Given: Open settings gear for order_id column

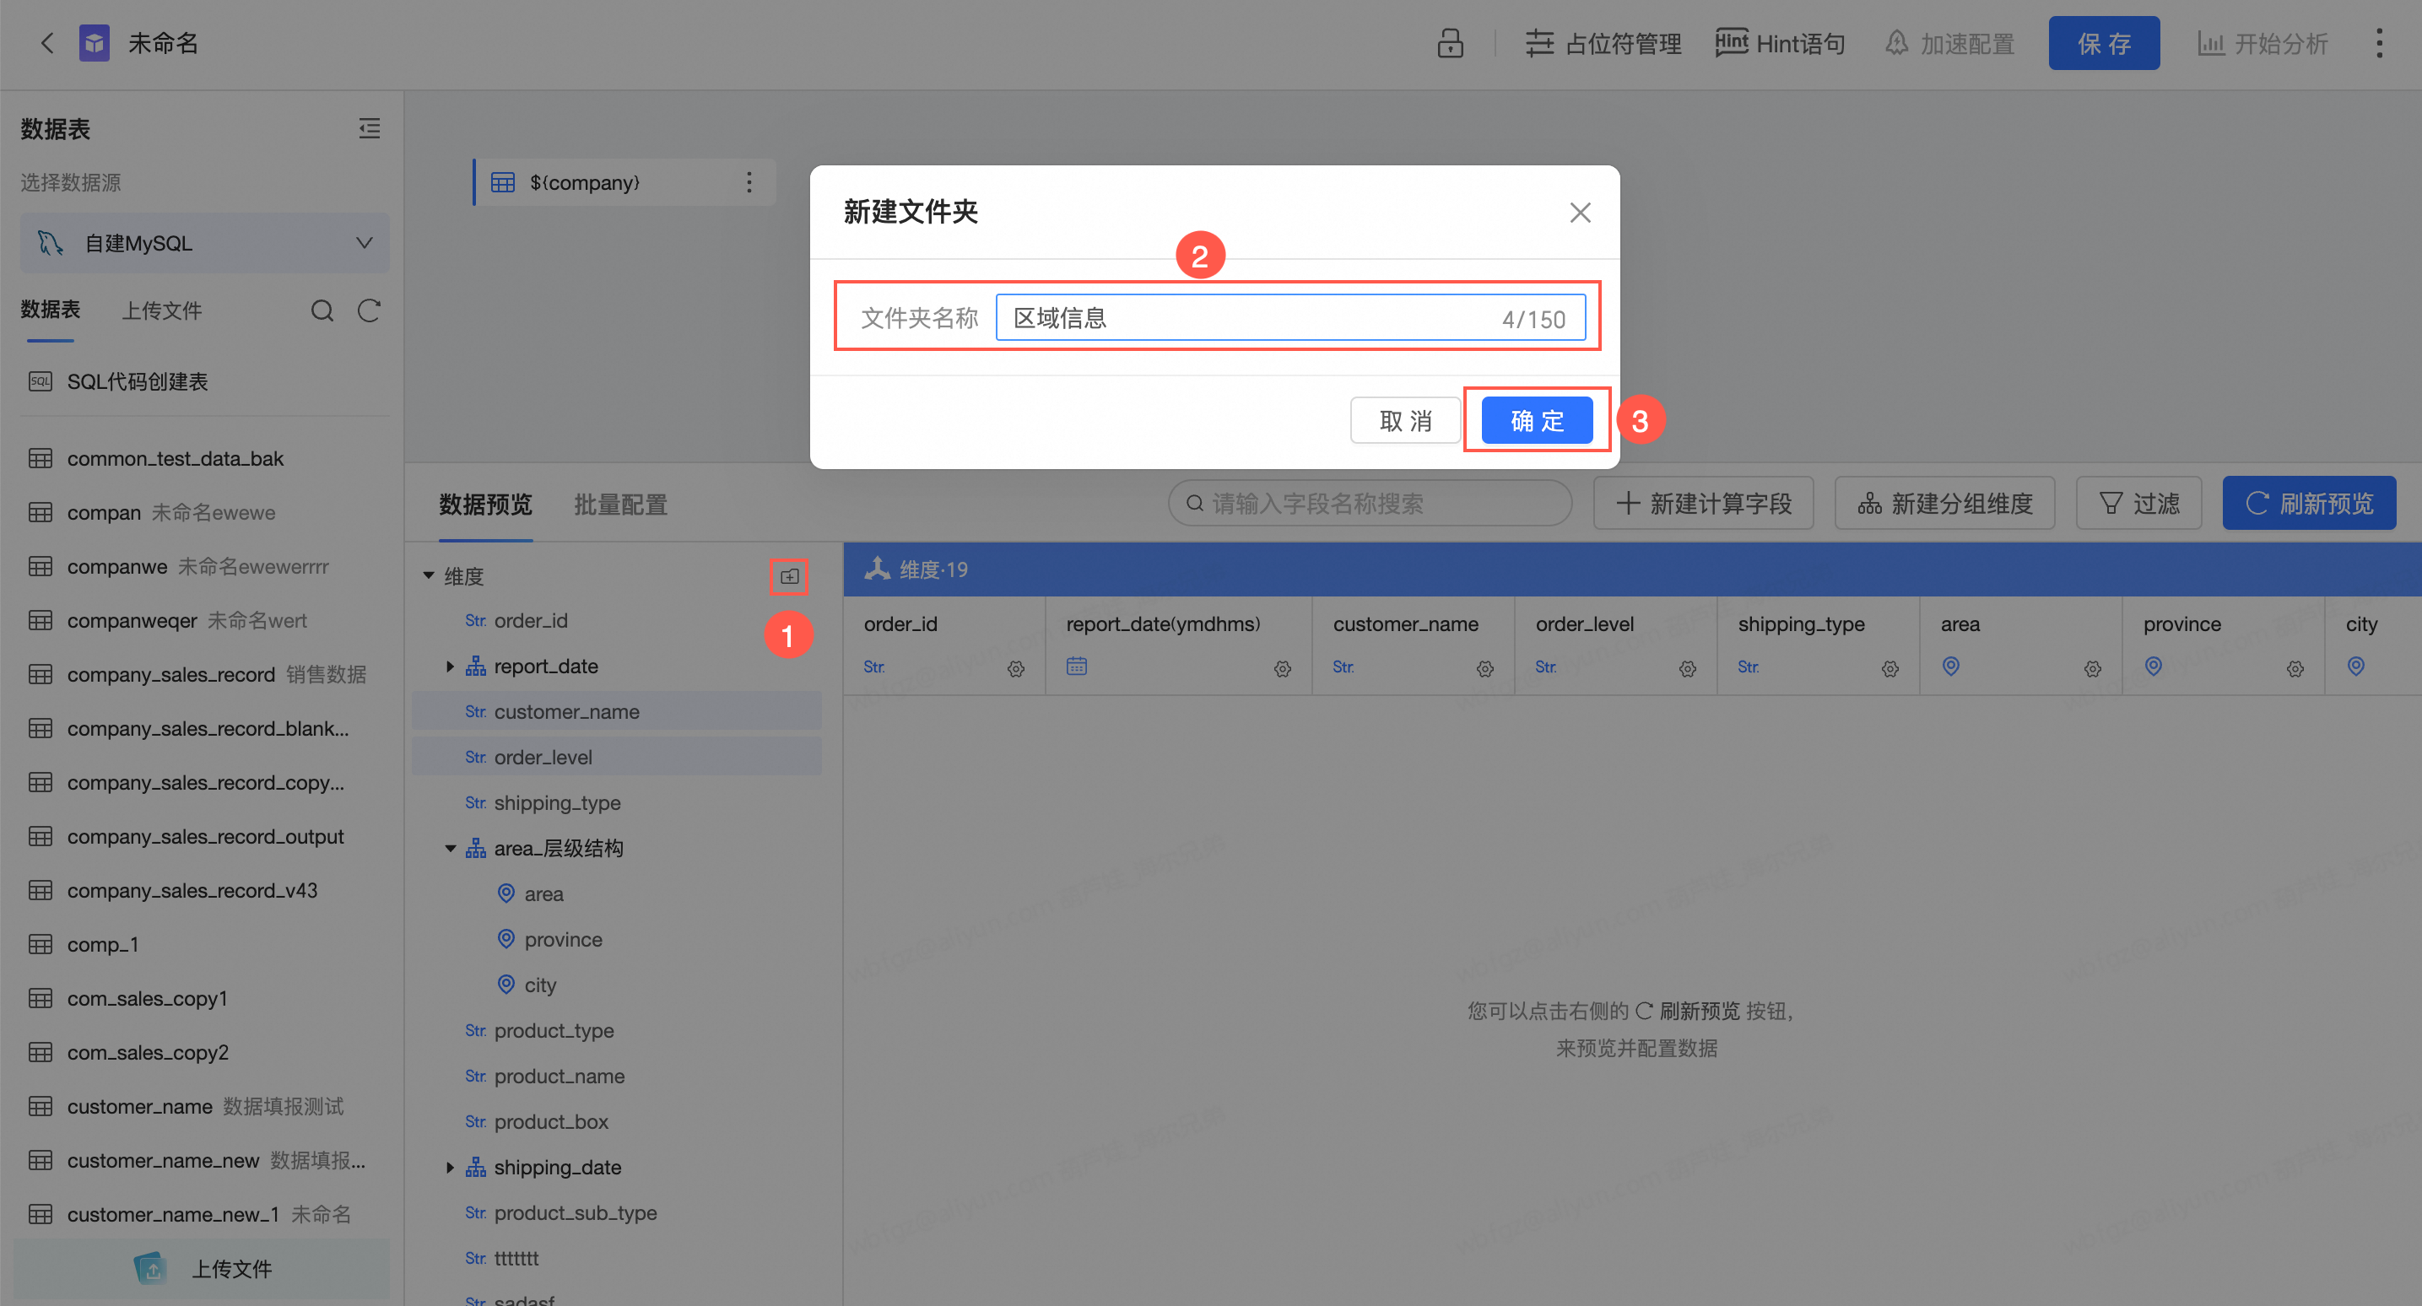Looking at the screenshot, I should 1015,668.
